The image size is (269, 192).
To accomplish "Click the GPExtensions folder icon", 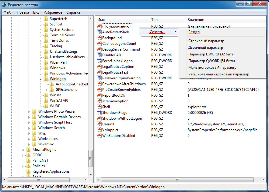I will coord(51,90).
